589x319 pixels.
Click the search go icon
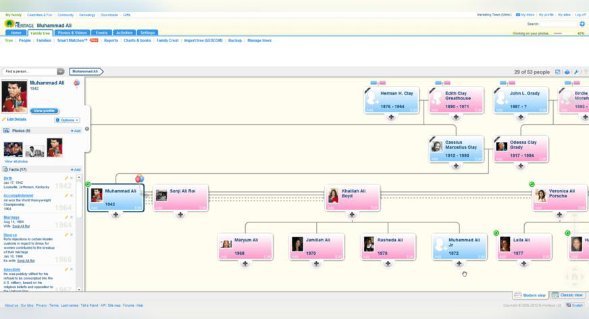pos(582,24)
